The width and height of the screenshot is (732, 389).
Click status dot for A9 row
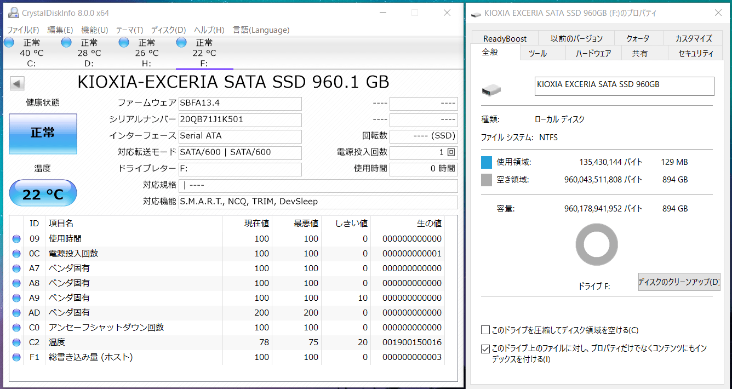coord(16,298)
